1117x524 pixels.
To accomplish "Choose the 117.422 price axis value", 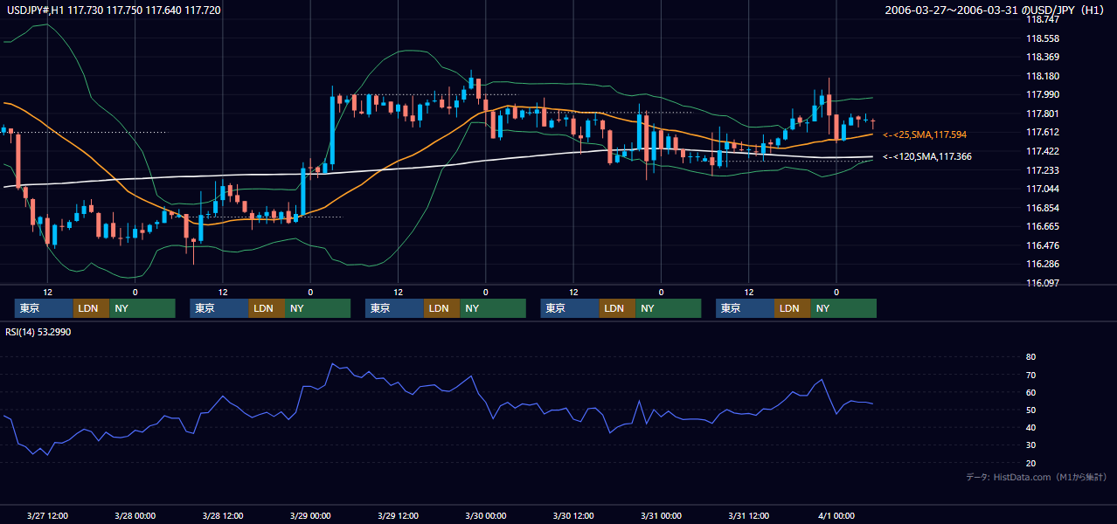I will tap(1042, 151).
